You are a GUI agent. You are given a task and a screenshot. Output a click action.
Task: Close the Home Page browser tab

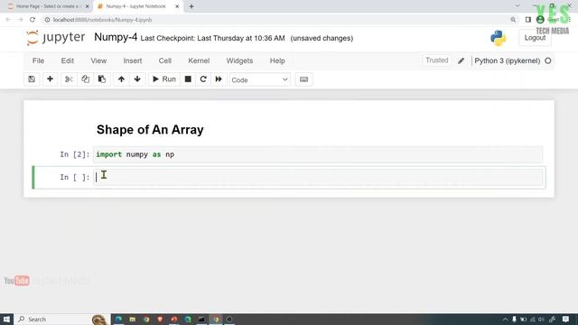point(88,6)
